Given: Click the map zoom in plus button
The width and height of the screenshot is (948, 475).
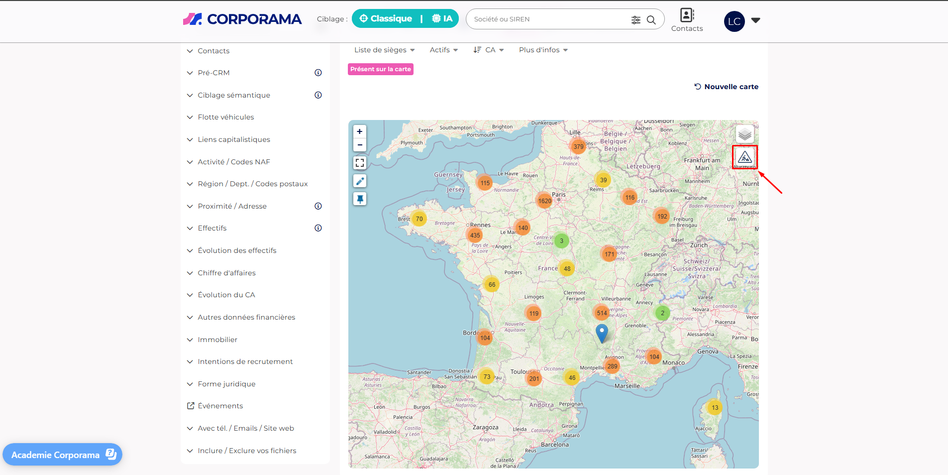Looking at the screenshot, I should coord(359,132).
